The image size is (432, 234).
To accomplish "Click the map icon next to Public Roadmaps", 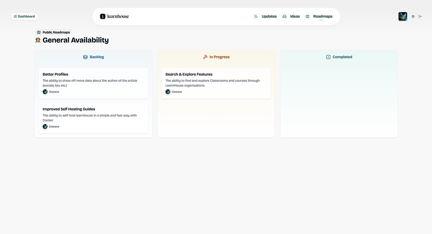I will pos(39,32).
